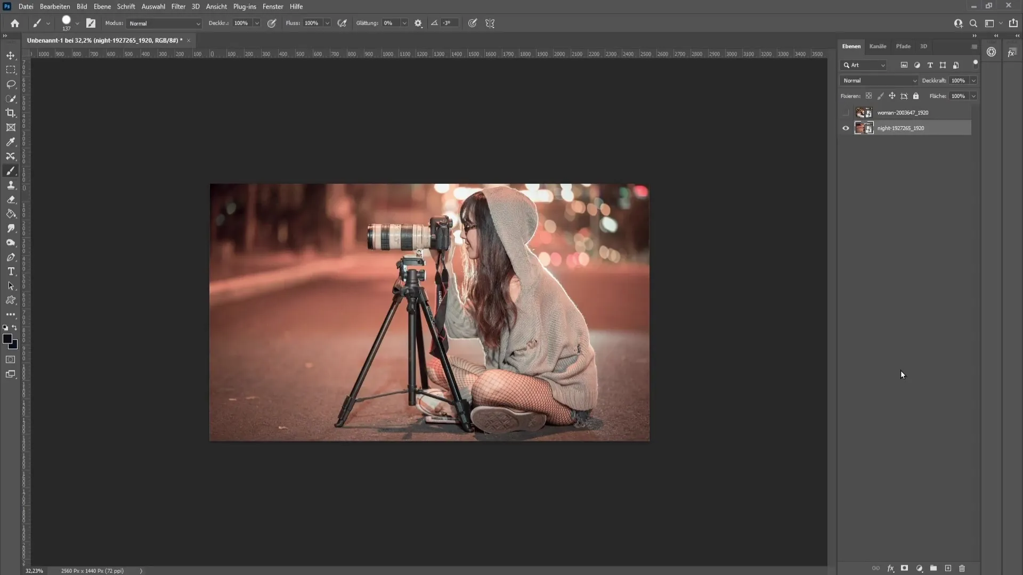Add a layer style via fx icon
The height and width of the screenshot is (575, 1023).
pos(890,569)
